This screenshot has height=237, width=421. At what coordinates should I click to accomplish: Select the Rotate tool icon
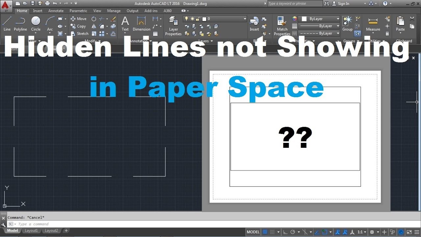(x=94, y=19)
